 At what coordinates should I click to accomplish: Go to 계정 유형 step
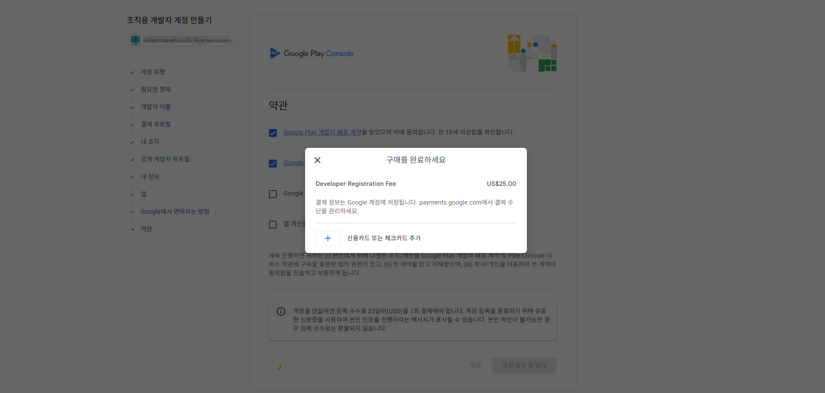pos(153,72)
